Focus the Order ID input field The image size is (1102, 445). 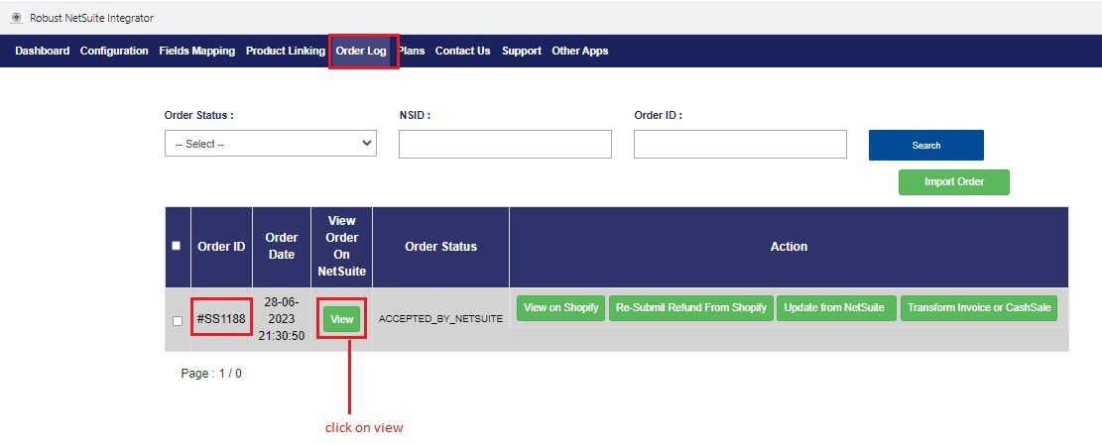[740, 144]
